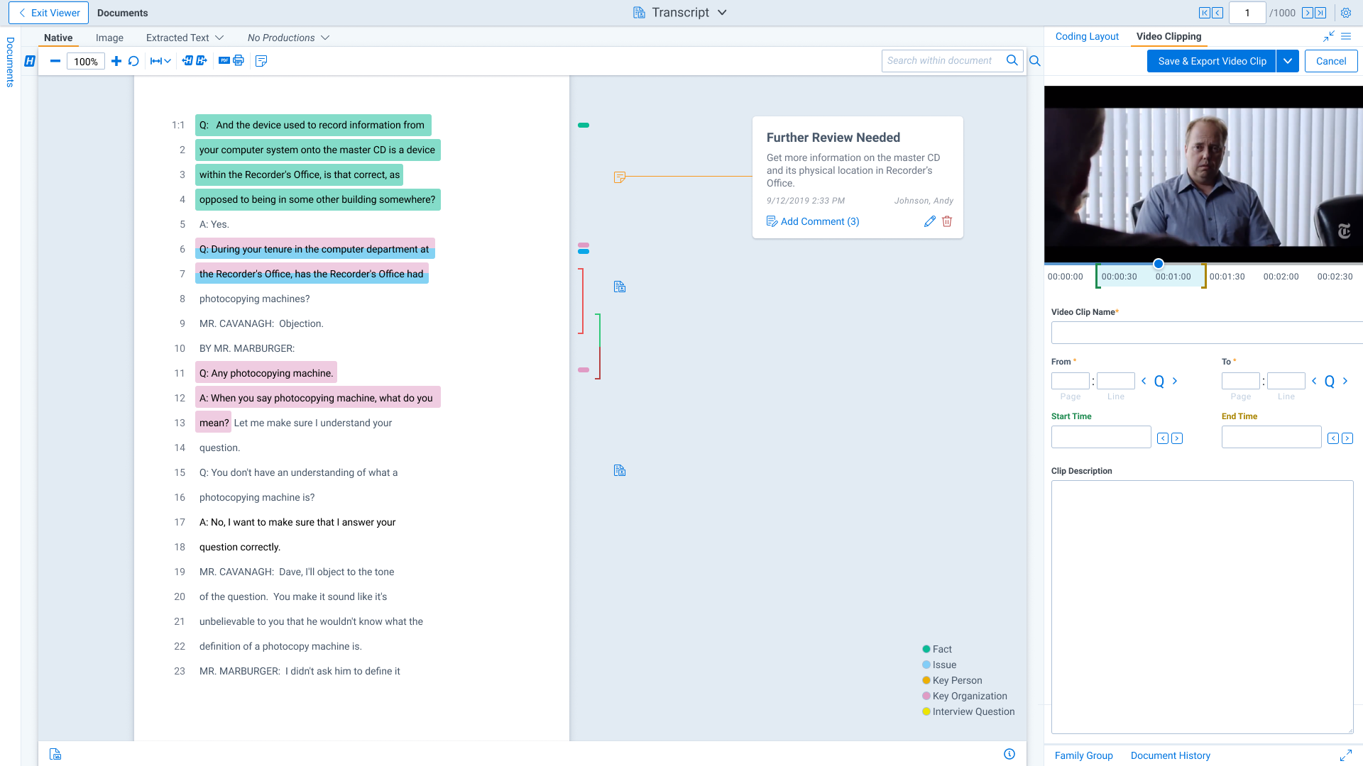This screenshot has width=1363, height=766.
Task: Open viewer settings gear
Action: pos(1346,13)
